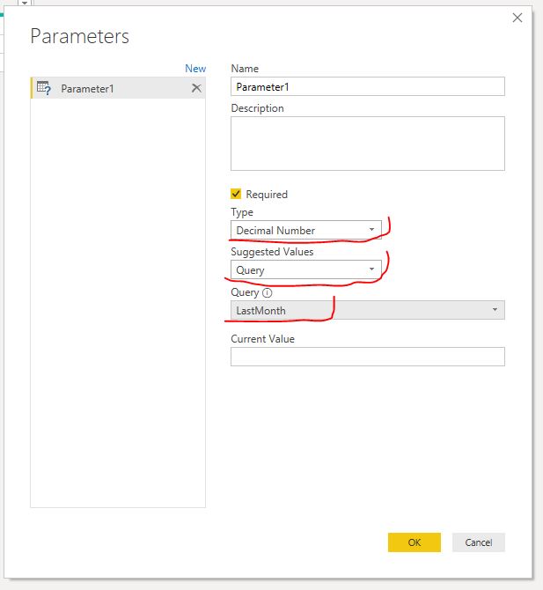Viewport: 543px width, 590px height.
Task: Open the Query dropdown showing LastMonth
Action: 367,311
